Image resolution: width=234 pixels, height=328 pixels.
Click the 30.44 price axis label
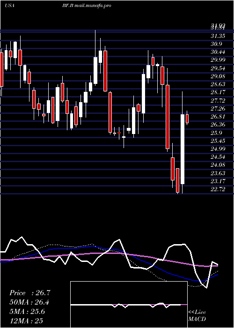point(218,52)
